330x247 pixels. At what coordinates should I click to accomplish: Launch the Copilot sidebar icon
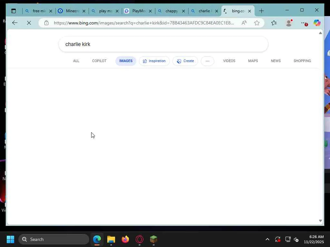point(317,23)
